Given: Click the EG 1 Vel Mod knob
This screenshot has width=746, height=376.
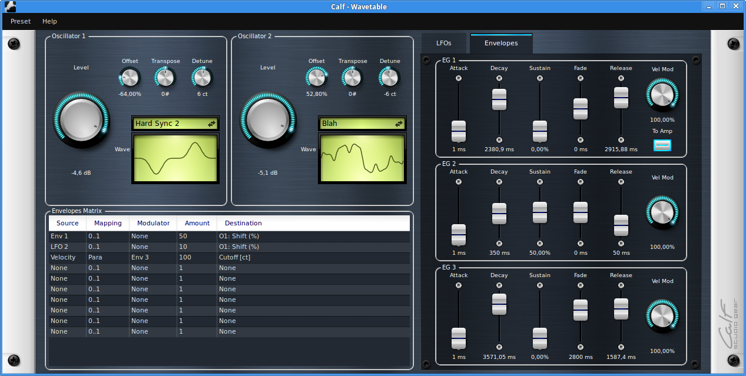Looking at the screenshot, I should click(x=662, y=95).
